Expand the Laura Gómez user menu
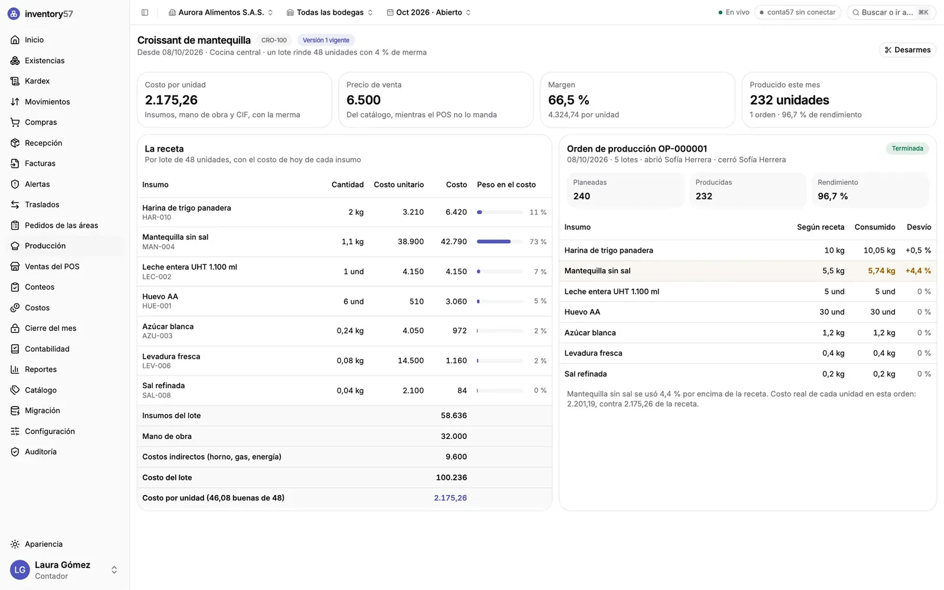 point(64,570)
